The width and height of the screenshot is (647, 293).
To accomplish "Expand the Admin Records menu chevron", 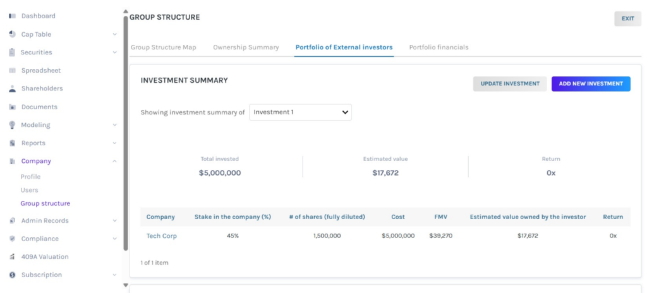I will (115, 220).
